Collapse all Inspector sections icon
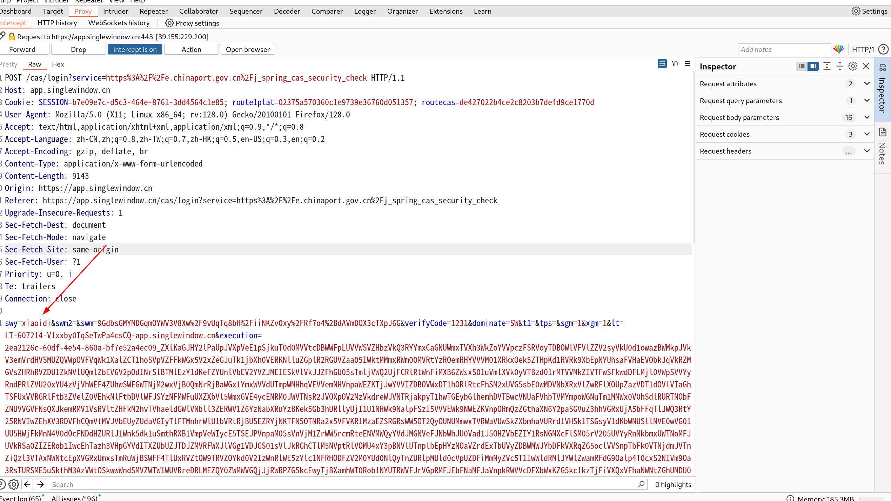891x501 pixels. [x=840, y=66]
